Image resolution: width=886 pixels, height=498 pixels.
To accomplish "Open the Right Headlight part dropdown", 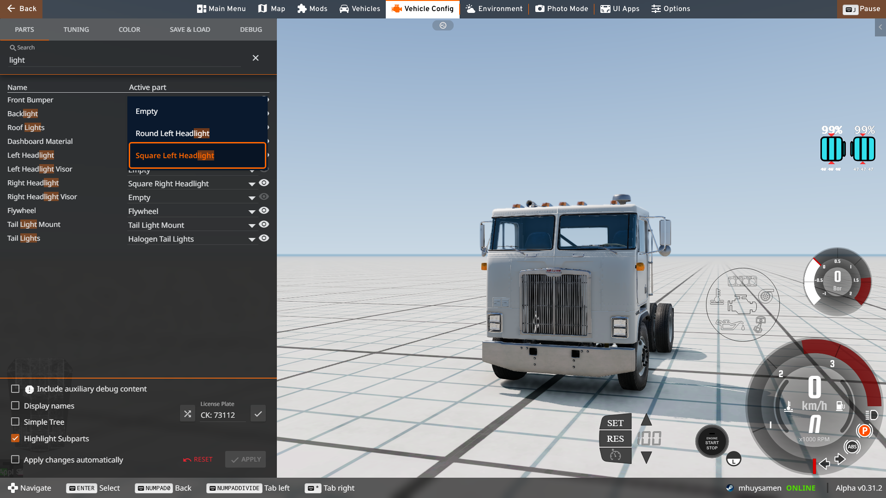I will (252, 184).
